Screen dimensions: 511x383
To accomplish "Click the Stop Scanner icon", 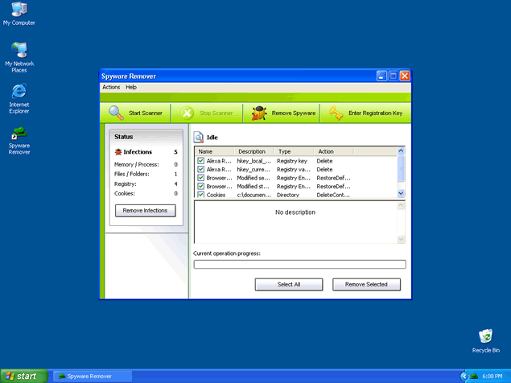I will (187, 113).
